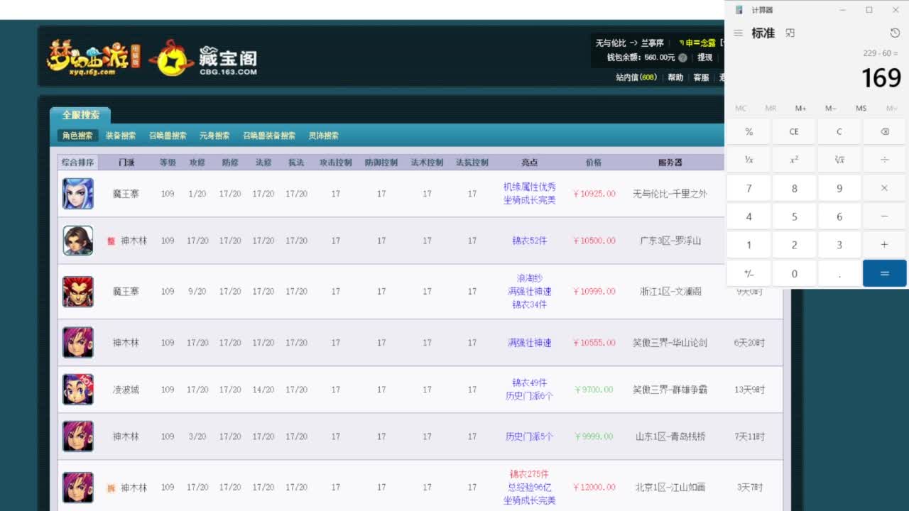
Task: Select the 灵饰搜索 tab
Action: coord(324,135)
